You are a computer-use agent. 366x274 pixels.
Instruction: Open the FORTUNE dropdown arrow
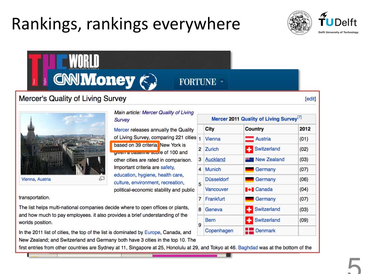click(222, 82)
